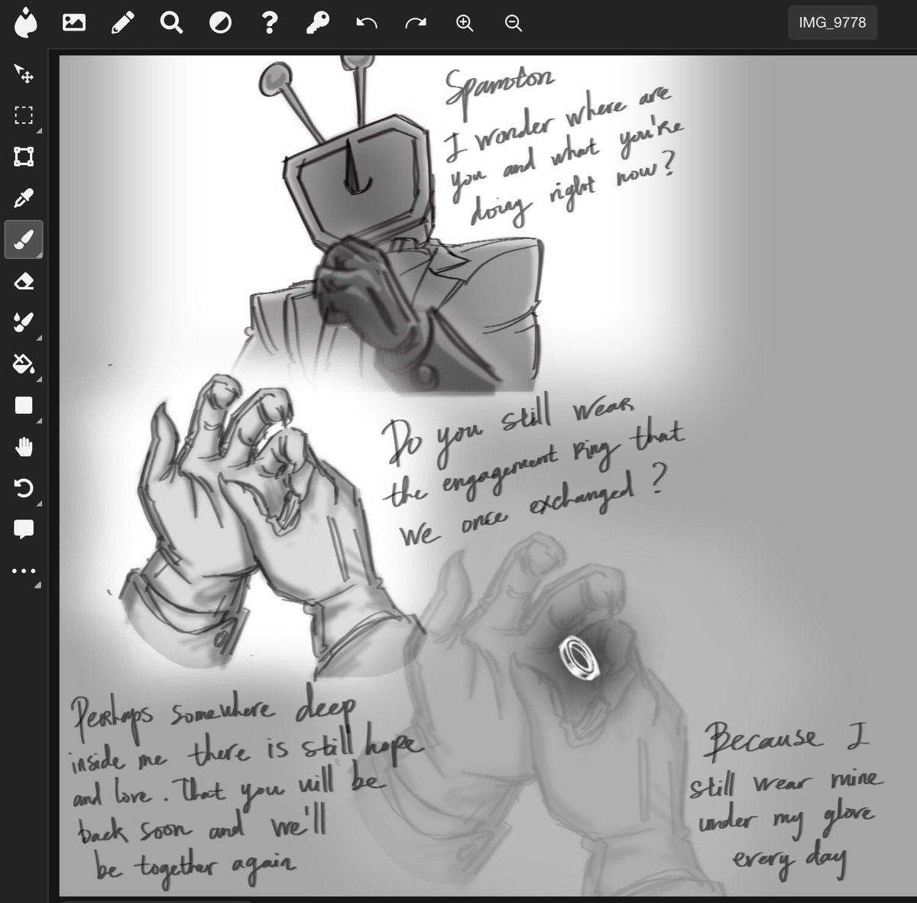Open the droplet logo main menu
917x903 pixels.
point(25,23)
